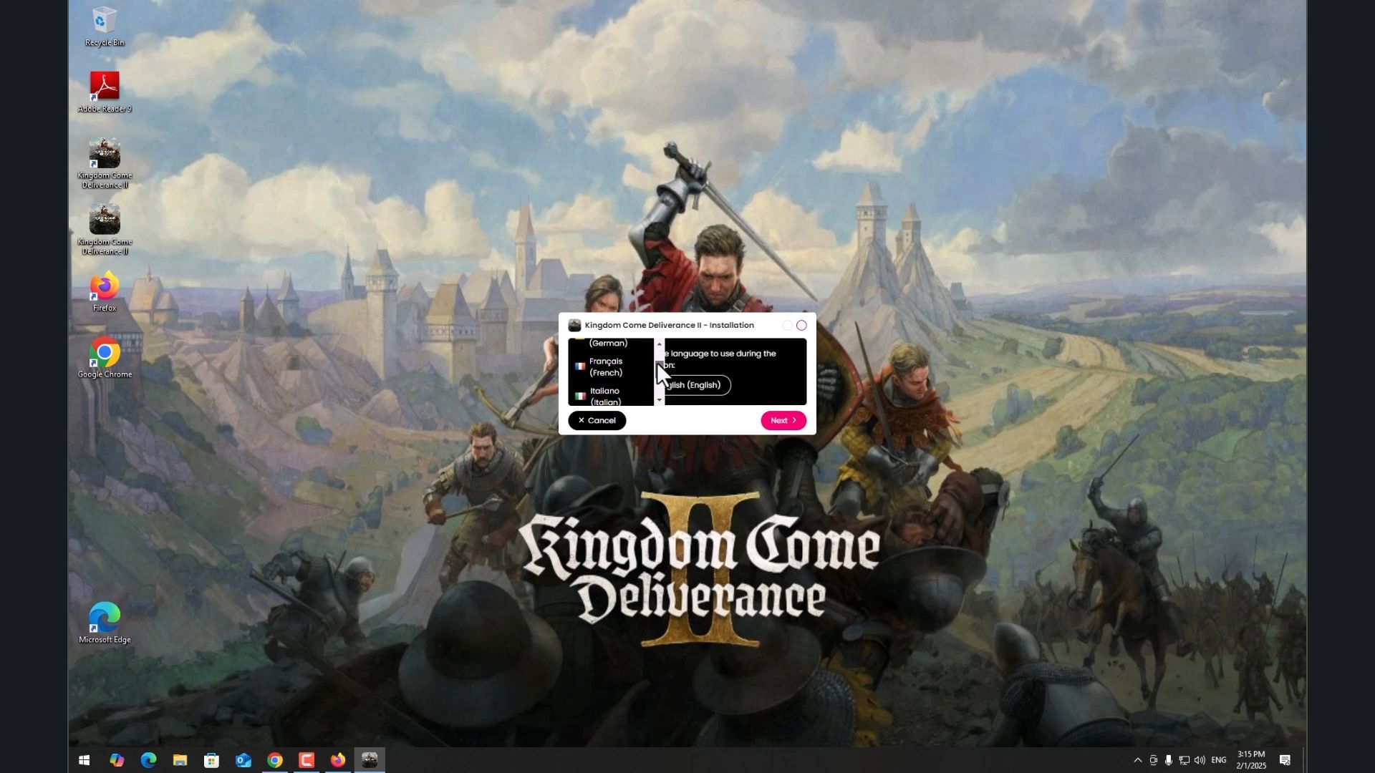Open Copilot from the taskbar
The width and height of the screenshot is (1375, 773).
point(117,760)
